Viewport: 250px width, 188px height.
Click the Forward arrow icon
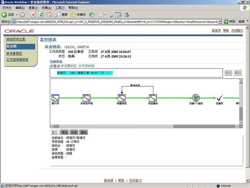click(22, 15)
